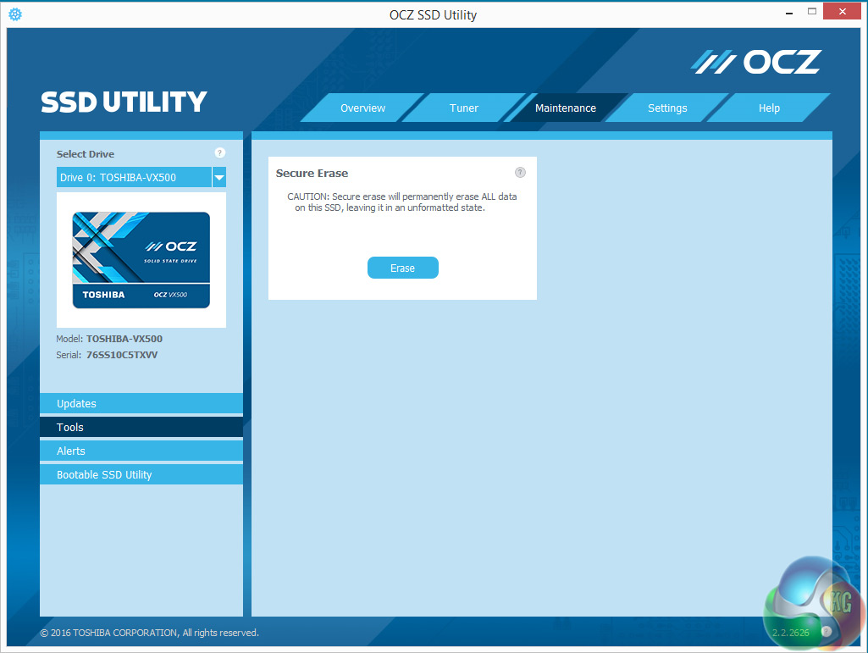Click the OCZ logo in header
Viewport: 868px width, 653px height.
click(756, 62)
